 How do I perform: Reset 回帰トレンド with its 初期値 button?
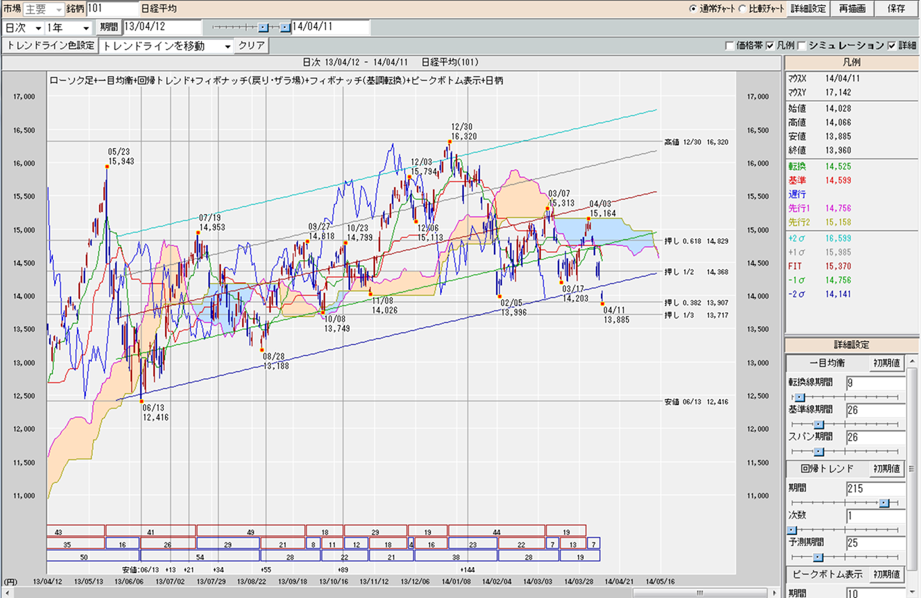tap(887, 469)
